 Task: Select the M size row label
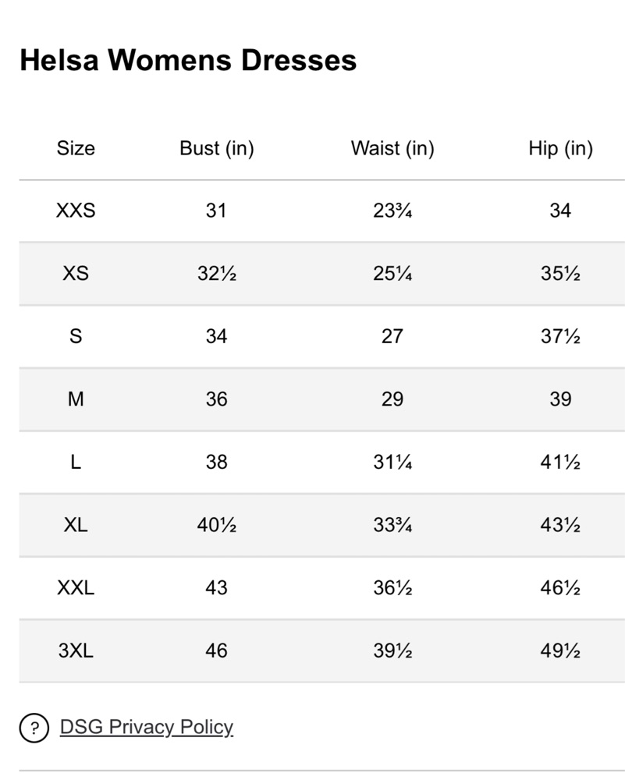point(76,399)
